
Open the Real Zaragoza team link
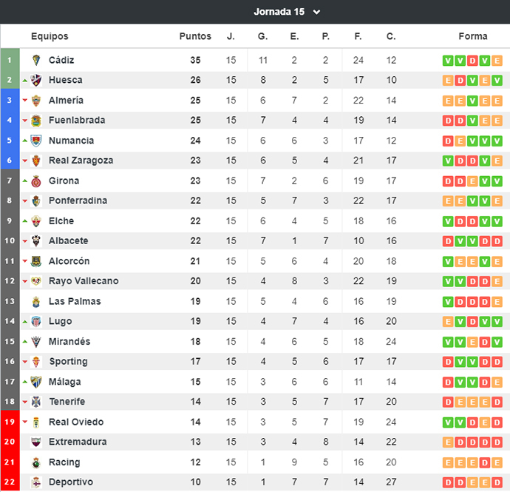point(81,161)
